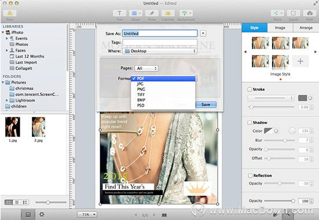
Task: Insert a Calendar from the toolbar
Action: tap(168, 13)
